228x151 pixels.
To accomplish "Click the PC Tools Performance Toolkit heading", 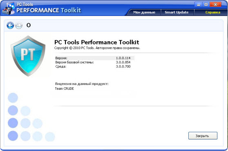I will pos(97,42).
